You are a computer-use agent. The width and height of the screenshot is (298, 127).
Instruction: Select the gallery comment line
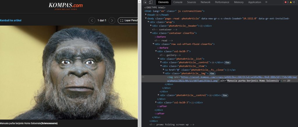click(x=170, y=55)
